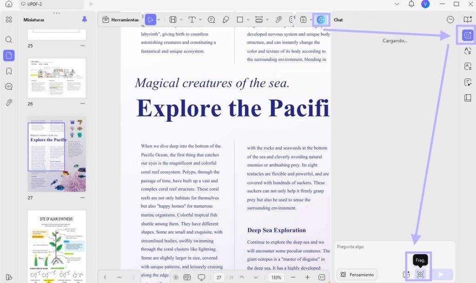Click the image upload icon in chat
The width and height of the screenshot is (476, 283).
tap(406, 275)
